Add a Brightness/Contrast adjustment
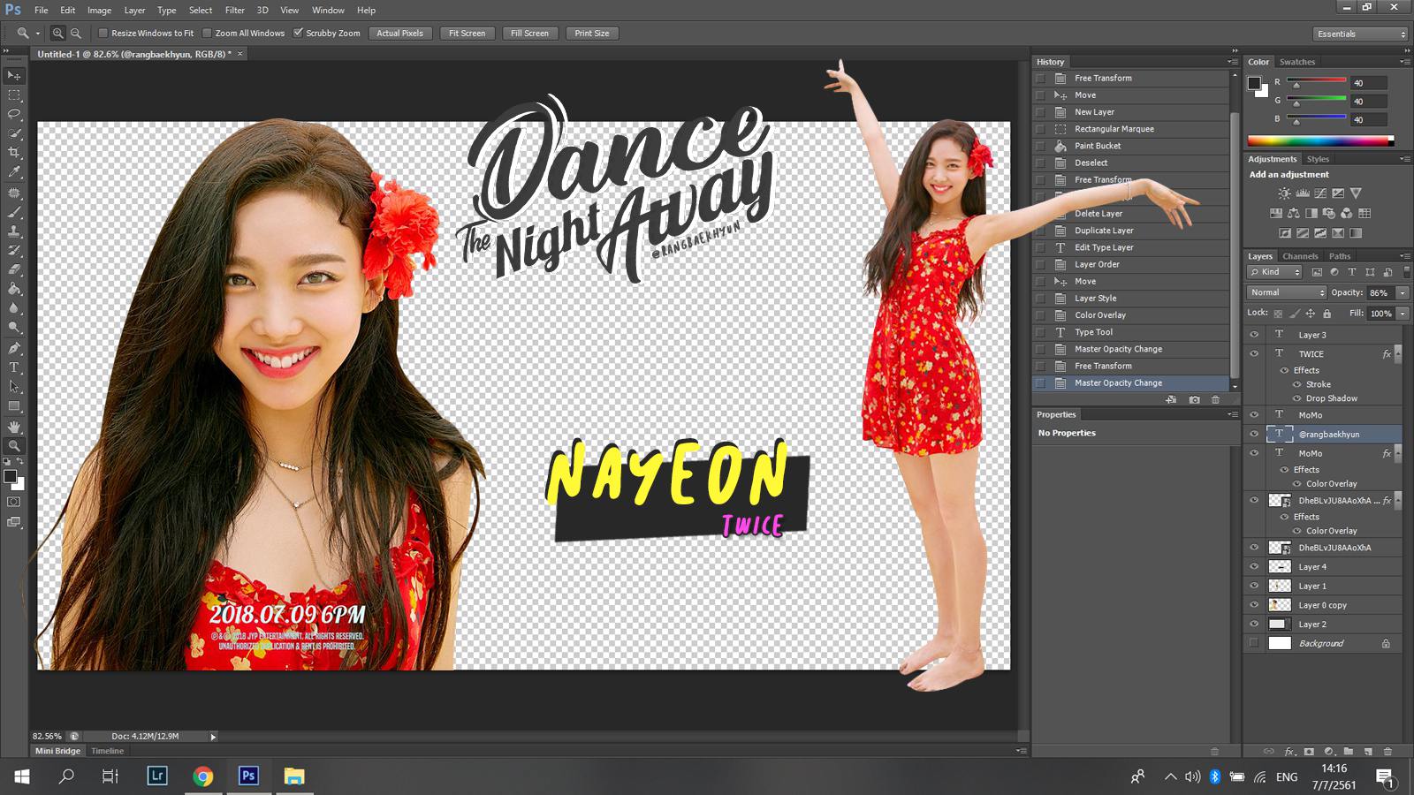Viewport: 1414px width, 795px height. (x=1284, y=193)
